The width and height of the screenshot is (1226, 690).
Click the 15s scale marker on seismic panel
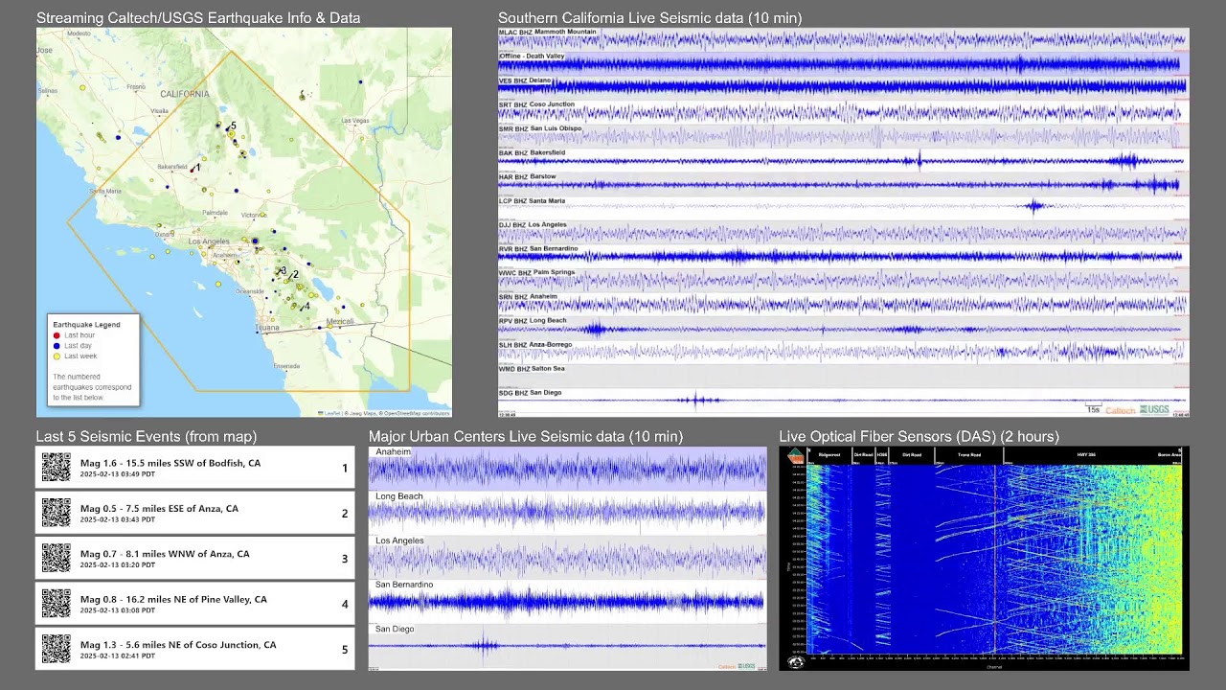(x=1093, y=409)
